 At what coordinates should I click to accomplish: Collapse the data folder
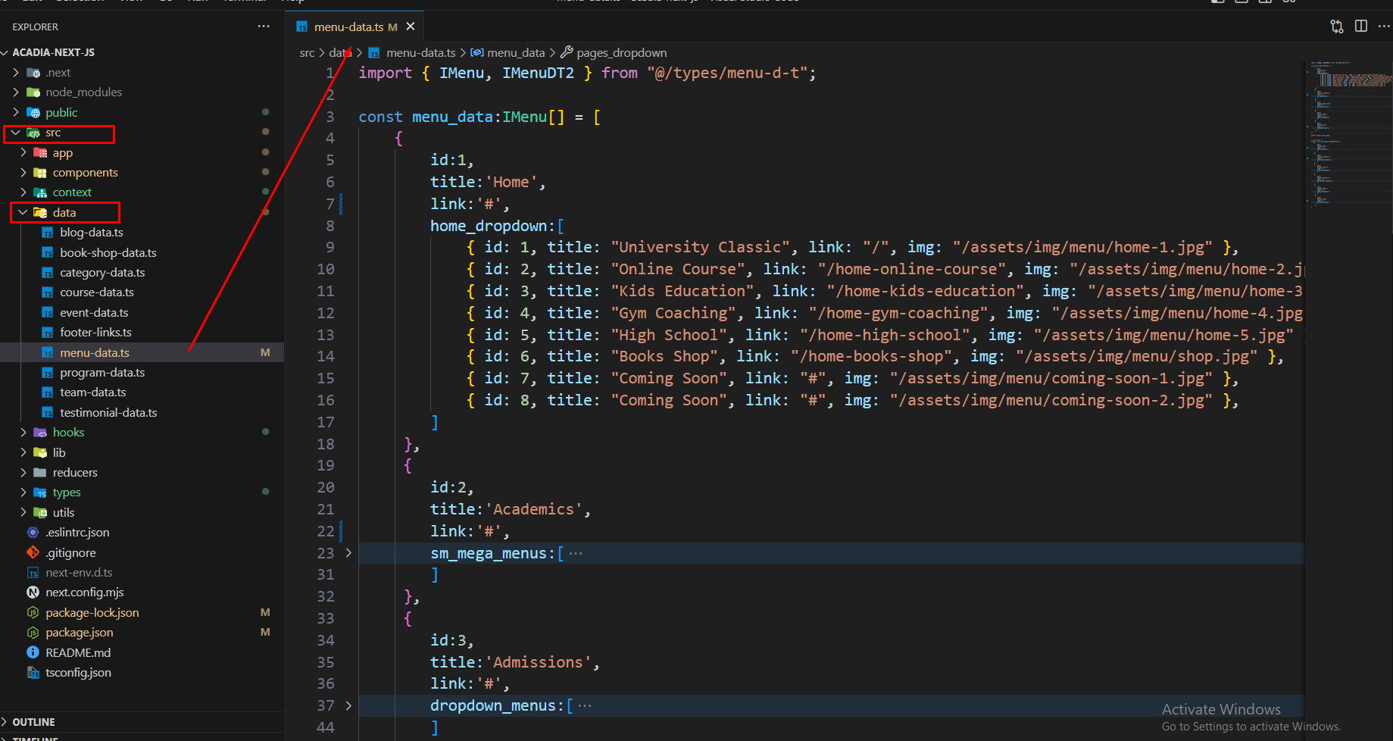23,213
